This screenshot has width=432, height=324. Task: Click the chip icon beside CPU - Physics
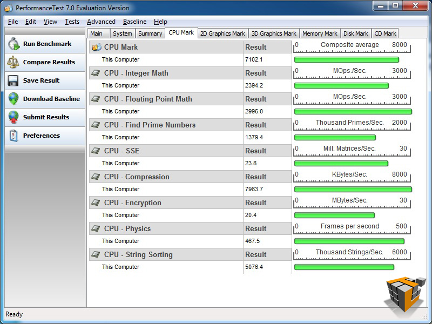(x=96, y=228)
